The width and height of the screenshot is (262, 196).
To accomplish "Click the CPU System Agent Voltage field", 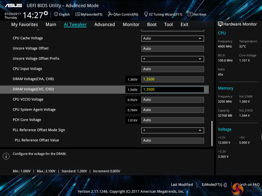I will pyautogui.click(x=172, y=110).
